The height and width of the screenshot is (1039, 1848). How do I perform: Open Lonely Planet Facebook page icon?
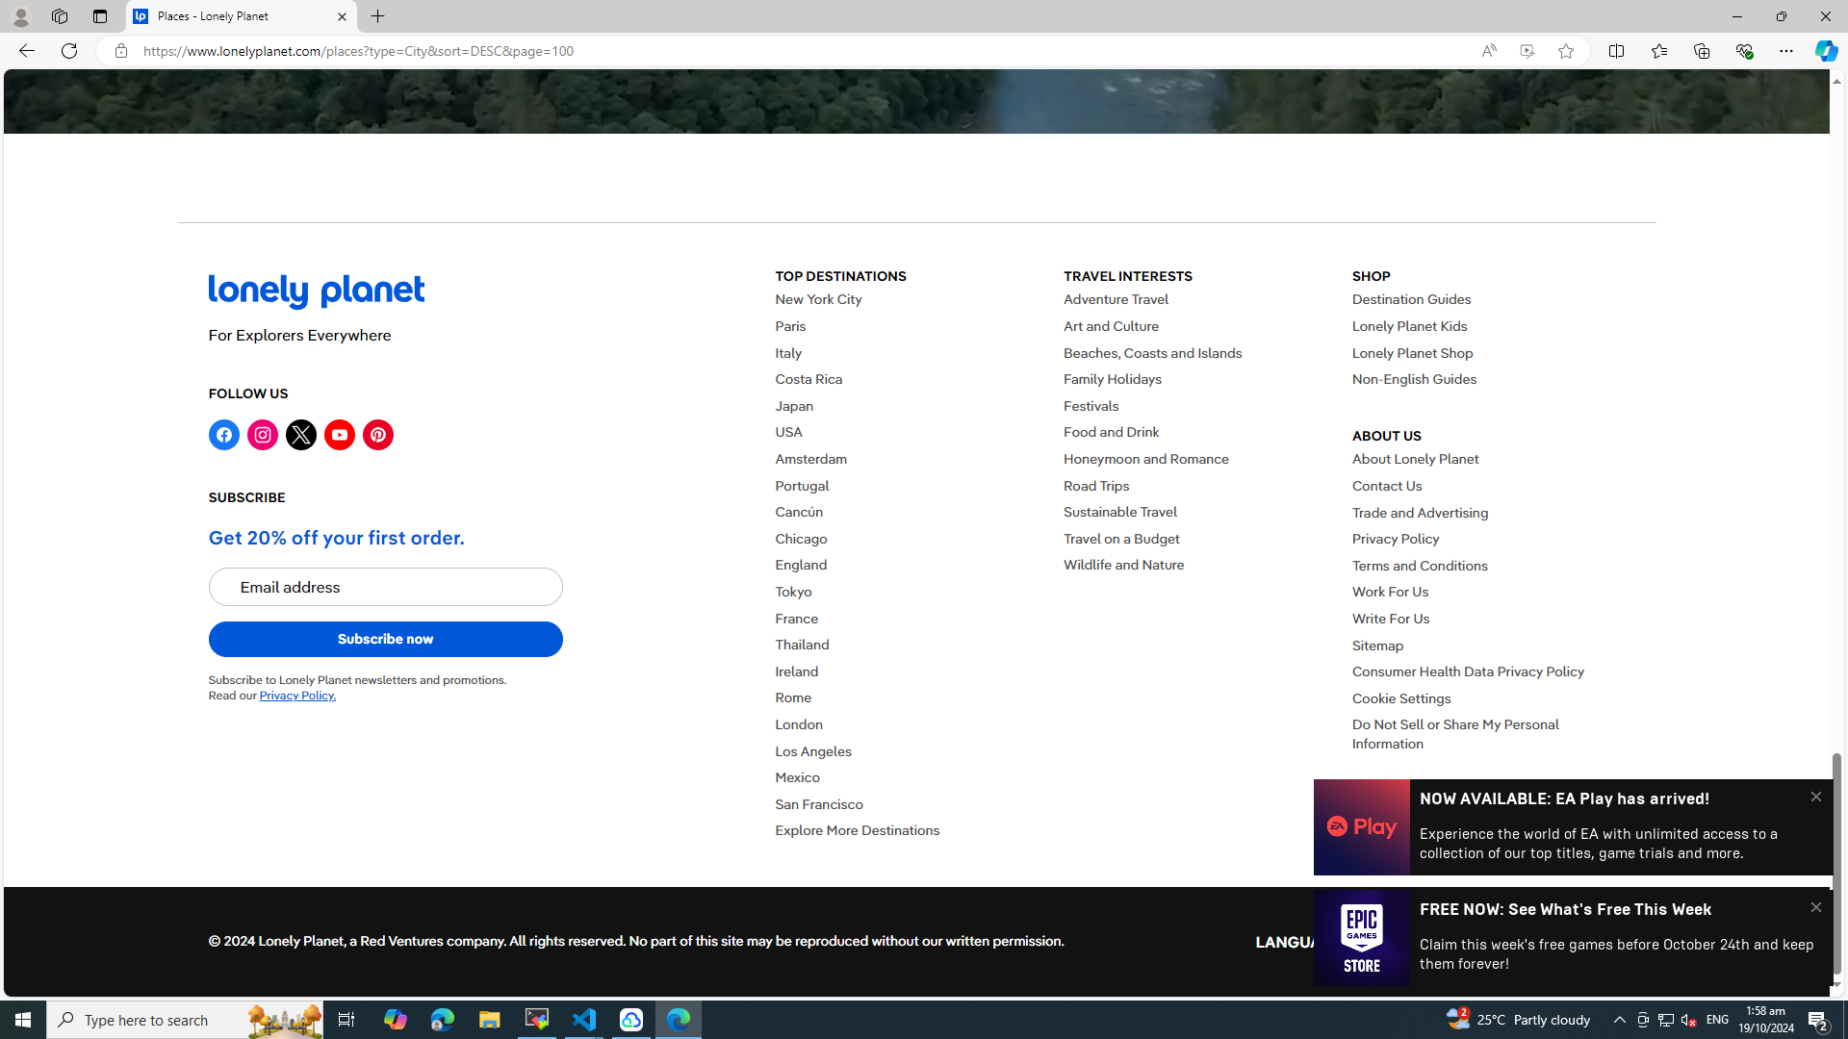[223, 435]
